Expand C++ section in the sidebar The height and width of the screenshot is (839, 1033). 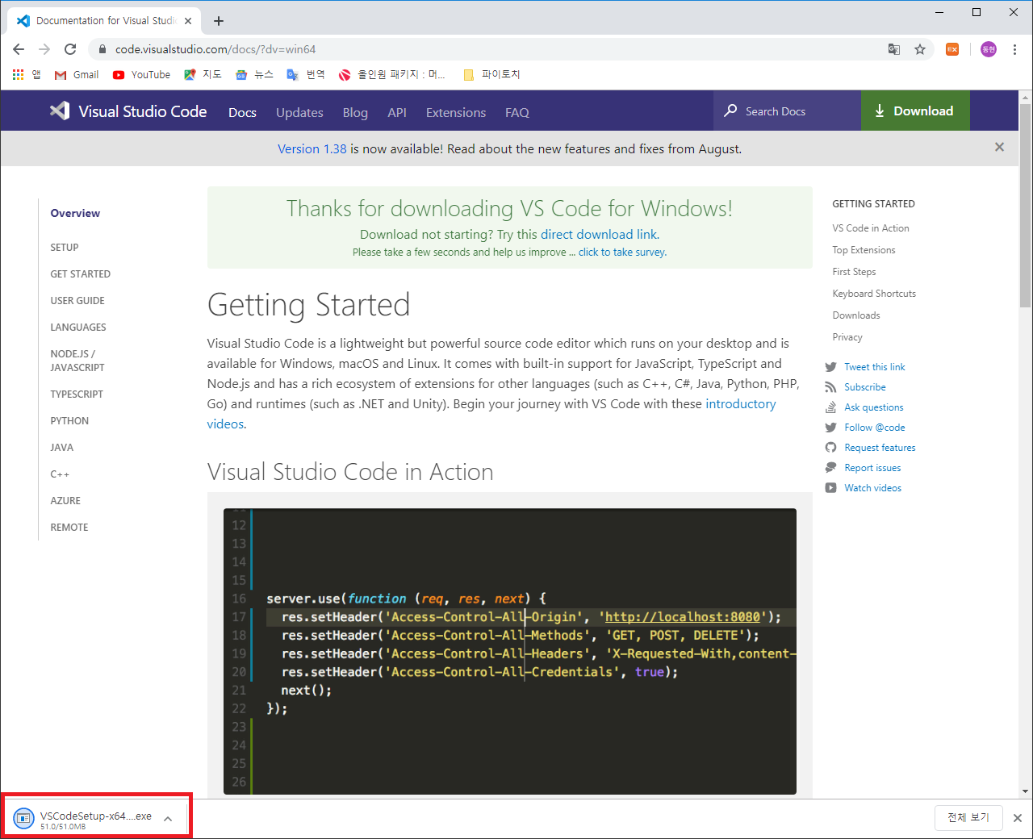coord(60,474)
